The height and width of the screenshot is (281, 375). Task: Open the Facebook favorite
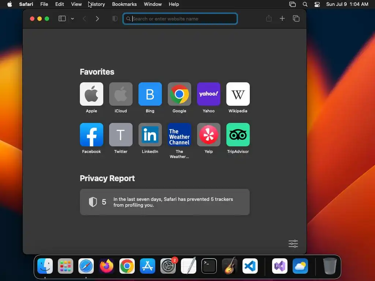point(91,135)
